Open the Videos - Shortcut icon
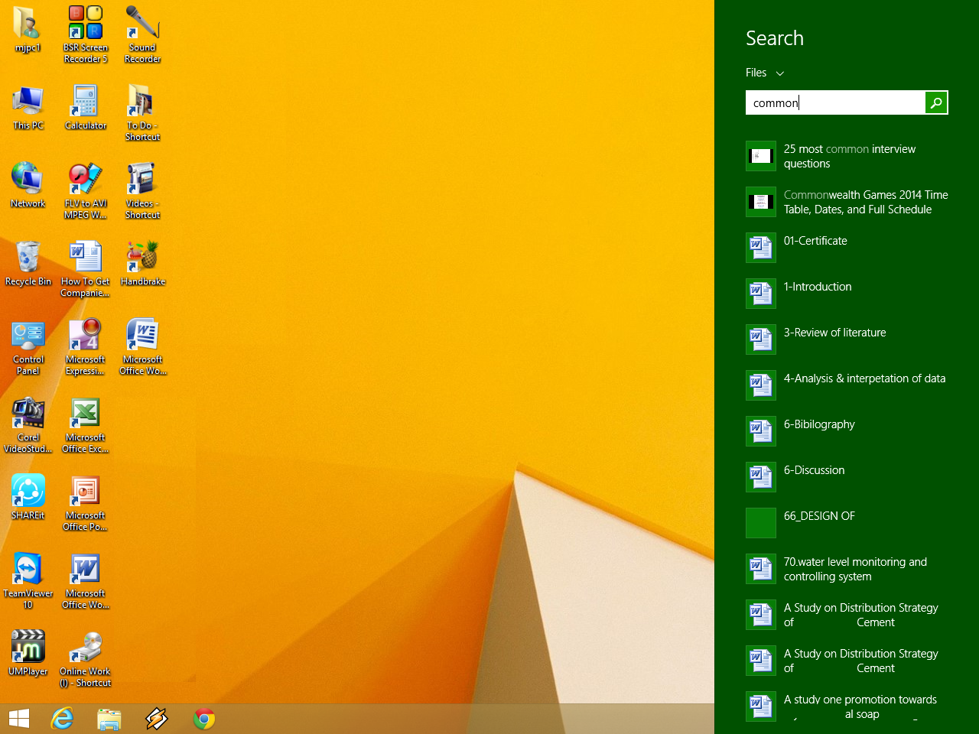Screen dimensions: 979x734 point(142,191)
